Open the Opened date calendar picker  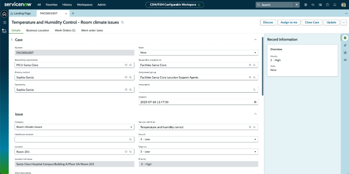pyautogui.click(x=255, y=102)
